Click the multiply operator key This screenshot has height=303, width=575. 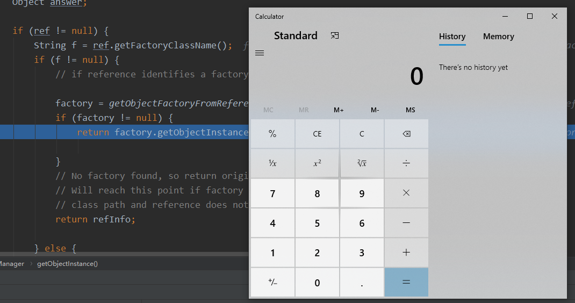[x=406, y=193]
